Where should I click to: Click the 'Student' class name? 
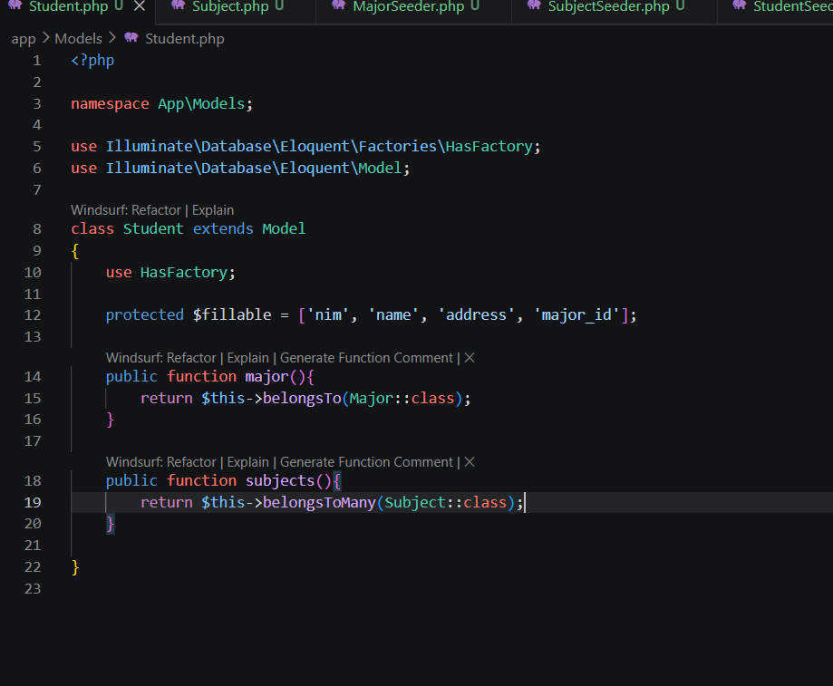click(153, 229)
